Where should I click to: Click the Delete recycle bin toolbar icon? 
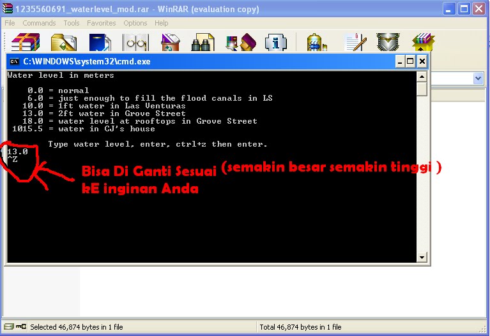coord(171,43)
